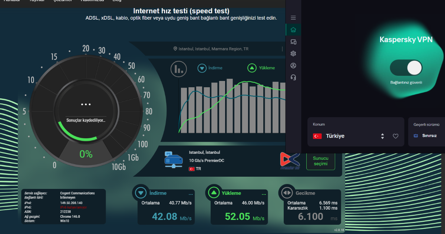Click the 6.100 ms latency value
Screen dimensions: 445x234
click(x=310, y=217)
